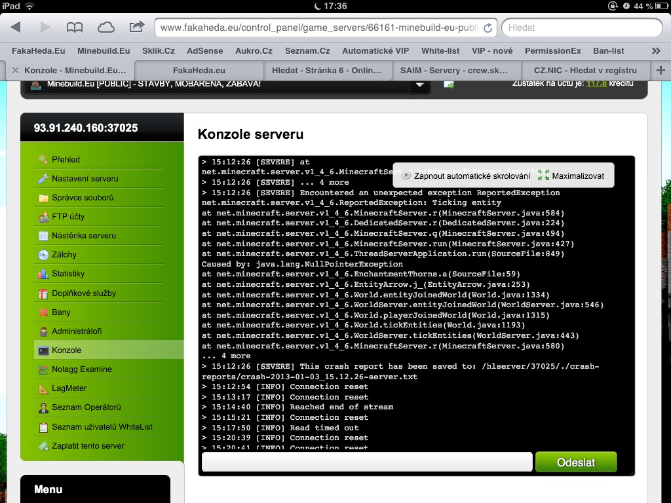The image size is (671, 503).
Task: Open VIP - nové bookmark
Action: tap(492, 51)
